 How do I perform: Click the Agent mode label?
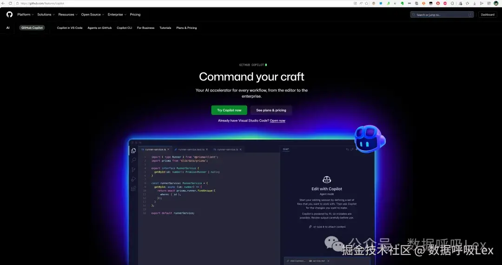tap(327, 194)
